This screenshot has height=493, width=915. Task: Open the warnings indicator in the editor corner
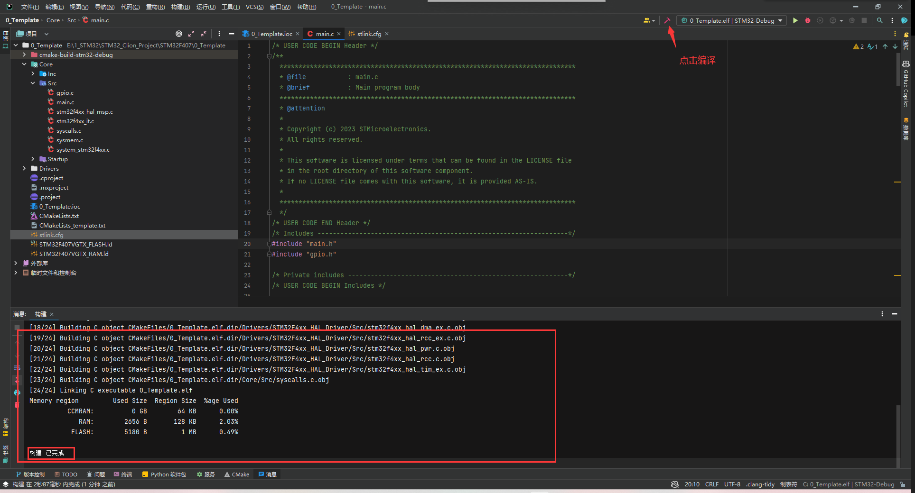coord(859,46)
